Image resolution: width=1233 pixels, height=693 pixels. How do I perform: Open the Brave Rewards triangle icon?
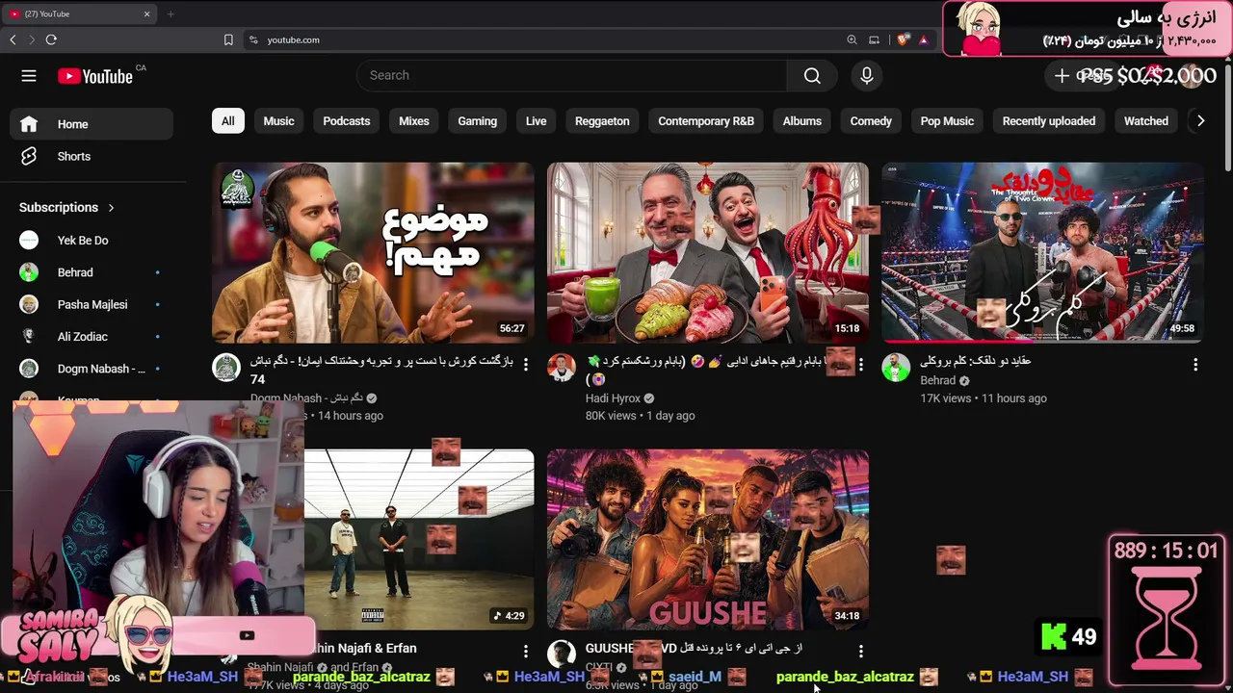tap(924, 39)
